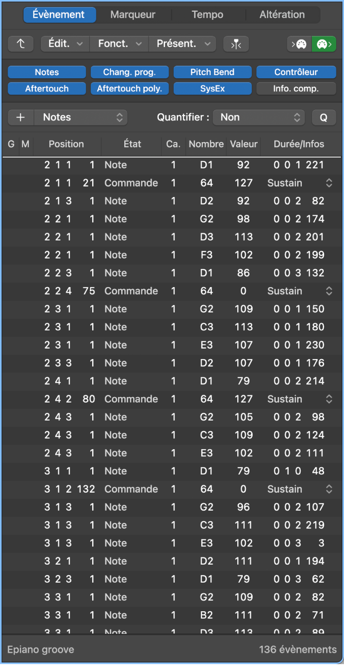Screen dimensions: 344x666
Task: Click the Q quantize button
Action: click(x=324, y=117)
